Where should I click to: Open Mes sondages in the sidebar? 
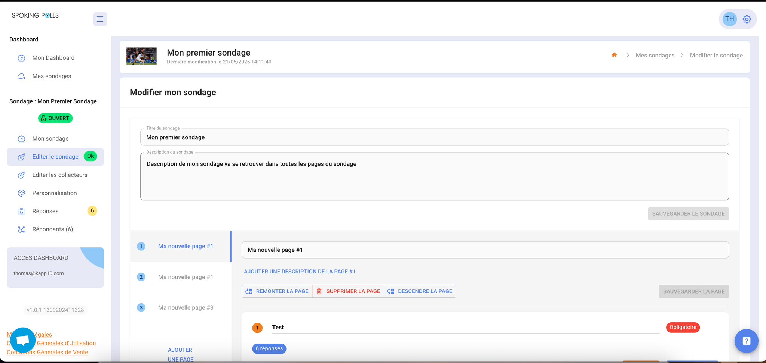52,76
